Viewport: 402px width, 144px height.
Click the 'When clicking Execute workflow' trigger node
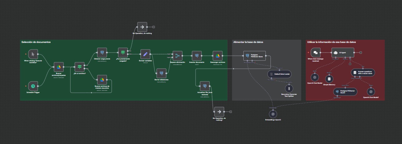click(x=33, y=54)
